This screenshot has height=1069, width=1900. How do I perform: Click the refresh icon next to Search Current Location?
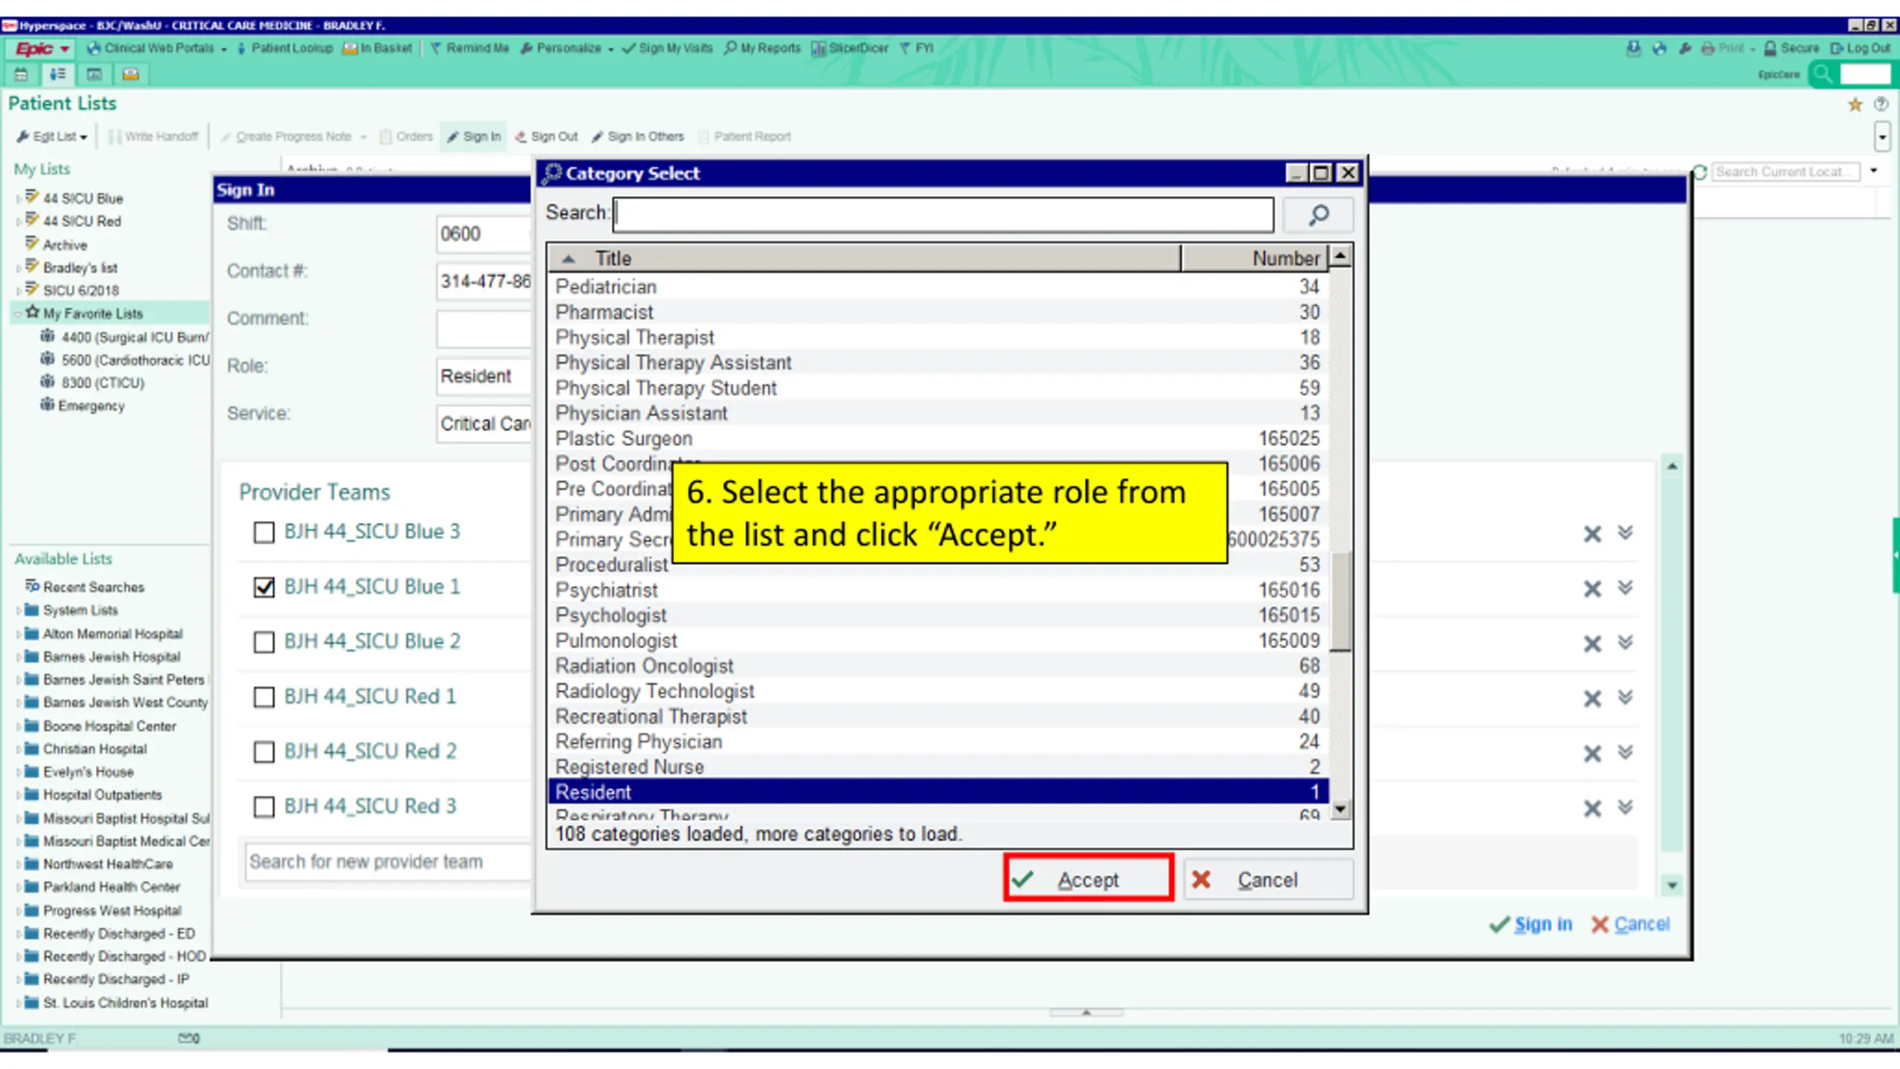click(1700, 172)
